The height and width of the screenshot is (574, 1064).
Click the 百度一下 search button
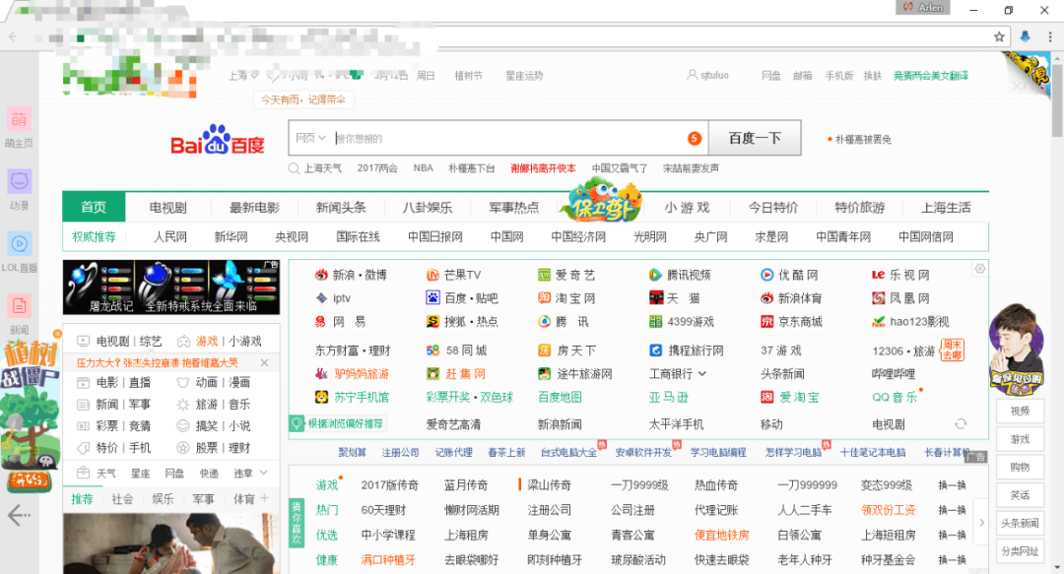coord(755,137)
